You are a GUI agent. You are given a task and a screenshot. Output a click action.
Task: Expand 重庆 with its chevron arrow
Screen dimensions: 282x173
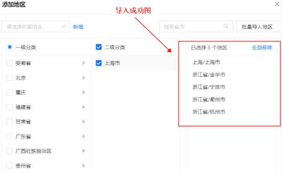point(83,92)
